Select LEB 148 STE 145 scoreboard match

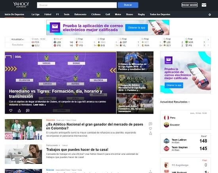63,42
